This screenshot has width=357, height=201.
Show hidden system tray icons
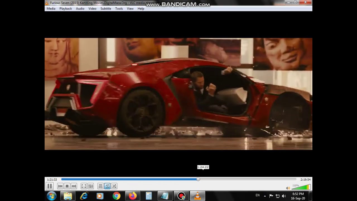coord(265,196)
